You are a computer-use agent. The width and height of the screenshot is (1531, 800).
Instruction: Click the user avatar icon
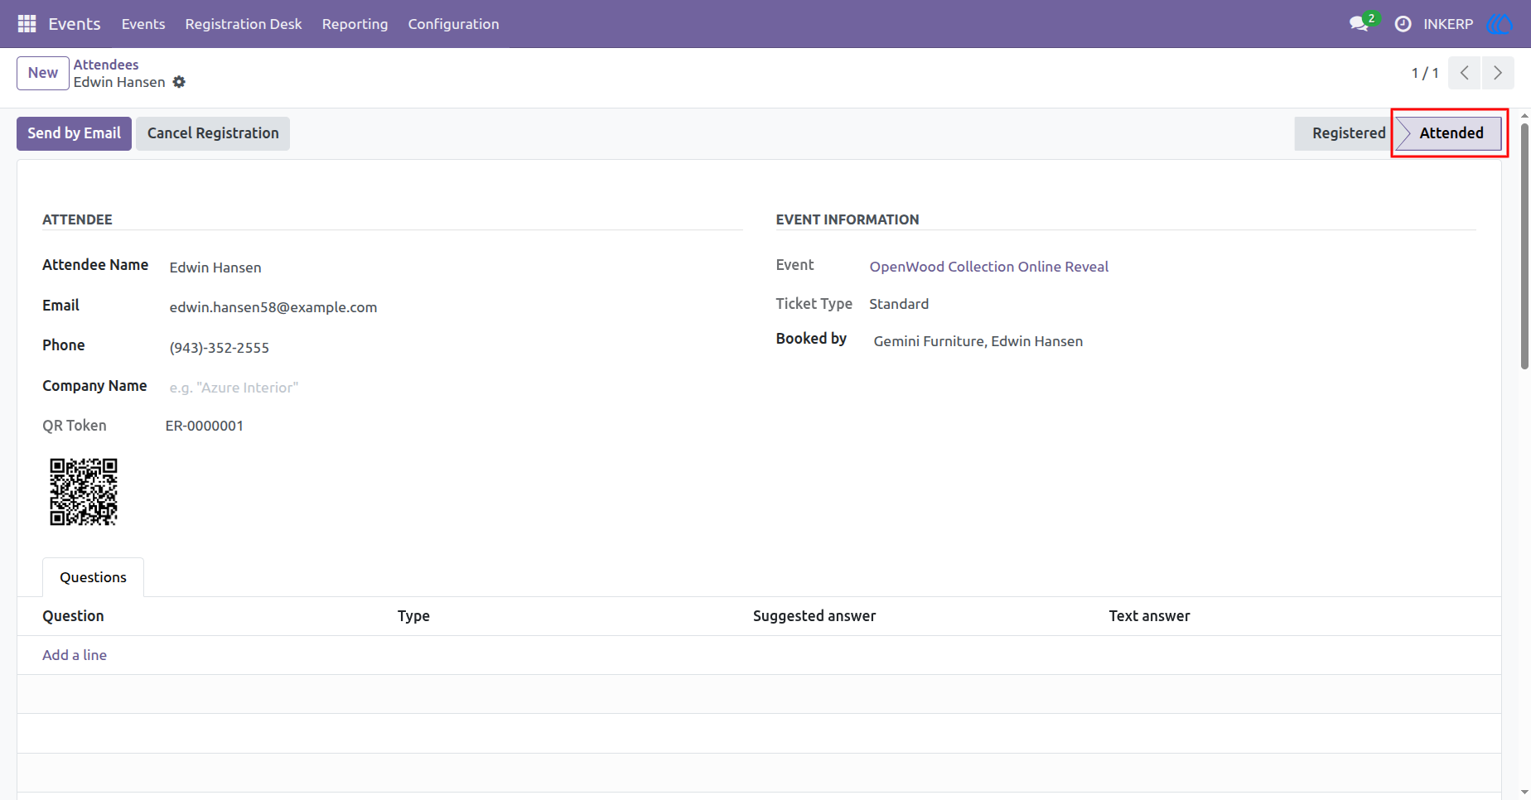click(x=1500, y=24)
